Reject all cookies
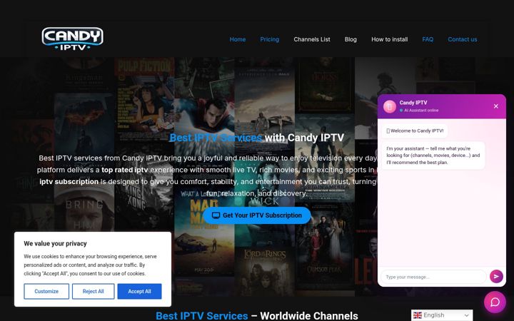 click(93, 291)
